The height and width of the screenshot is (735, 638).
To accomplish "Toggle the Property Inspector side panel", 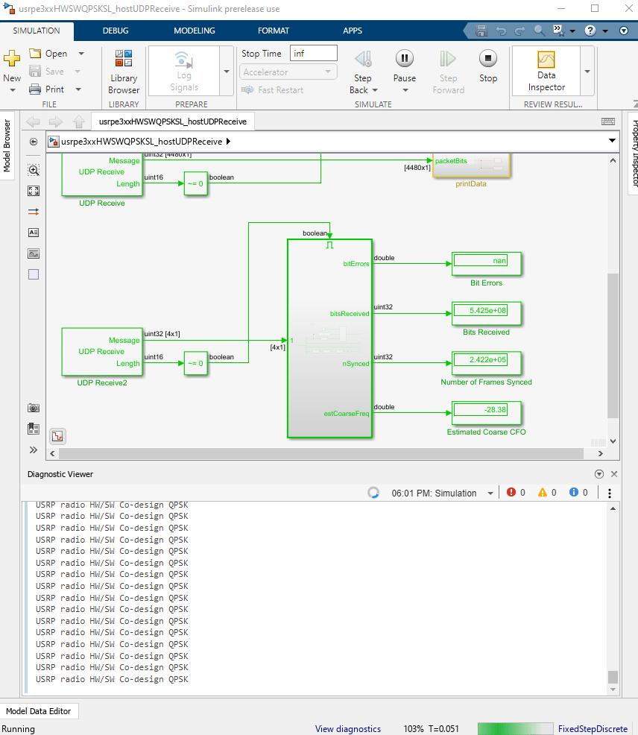I will pyautogui.click(x=633, y=153).
